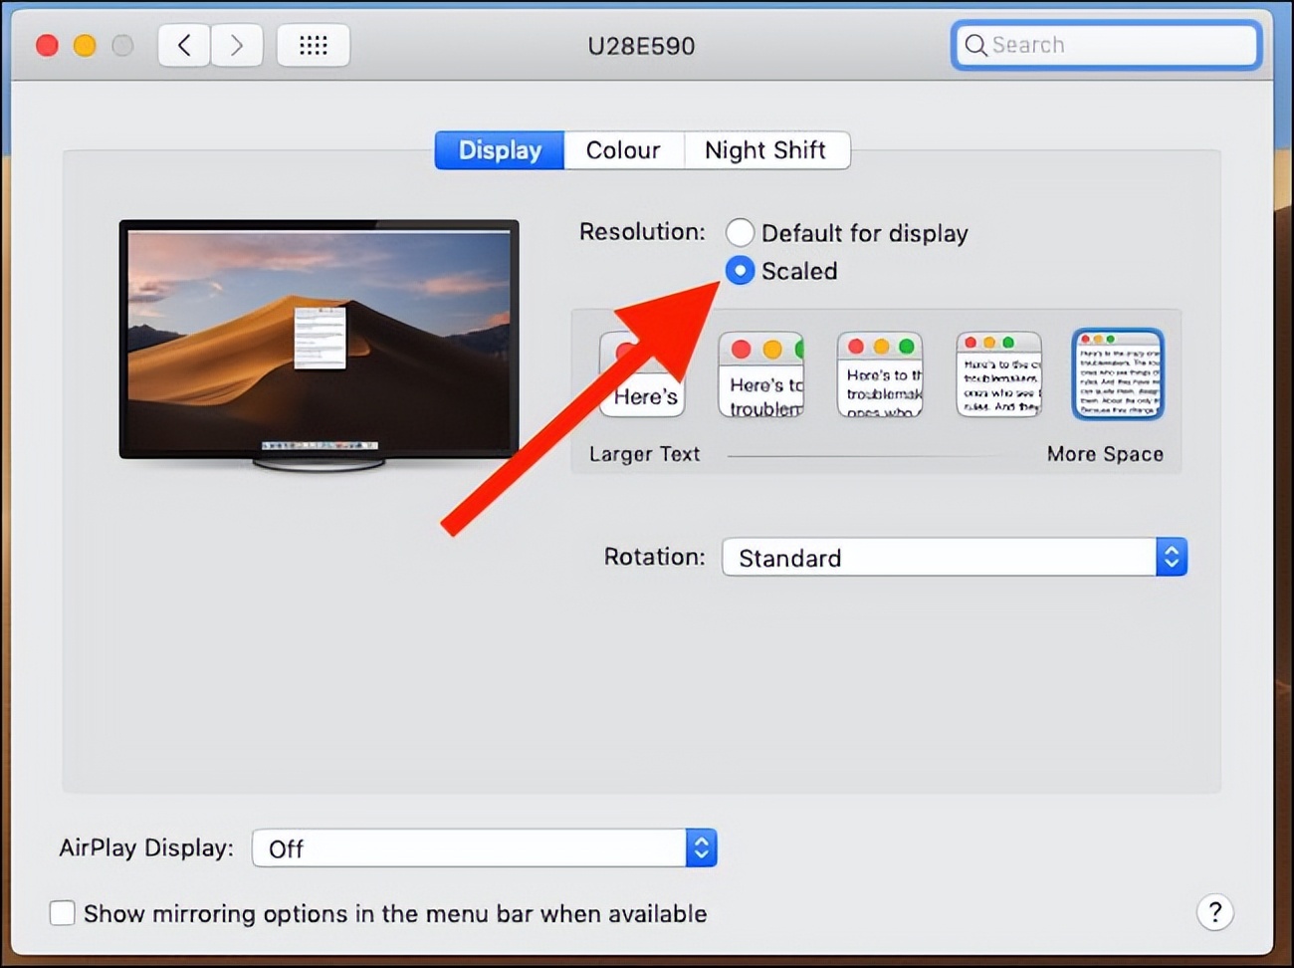Select the Larger Text scaling thumbnail
This screenshot has width=1294, height=968.
(642, 373)
